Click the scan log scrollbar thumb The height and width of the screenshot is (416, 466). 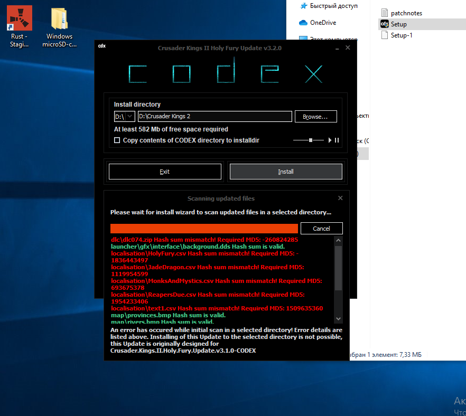tap(338, 268)
